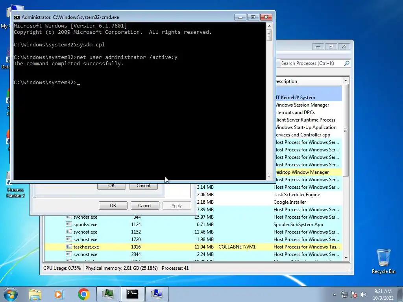Switch to System Properties taskbar button
Screen dimensions: 403x302
coord(157,294)
